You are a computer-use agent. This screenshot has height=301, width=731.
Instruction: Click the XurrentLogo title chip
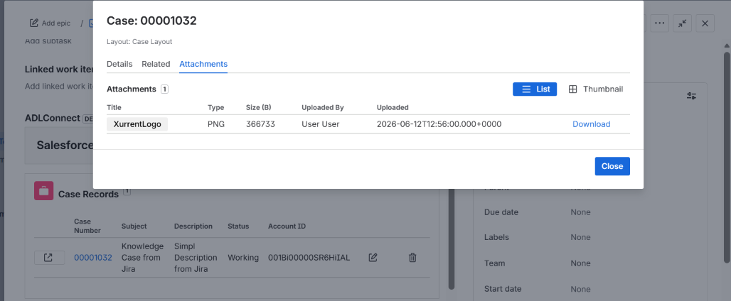coord(137,124)
